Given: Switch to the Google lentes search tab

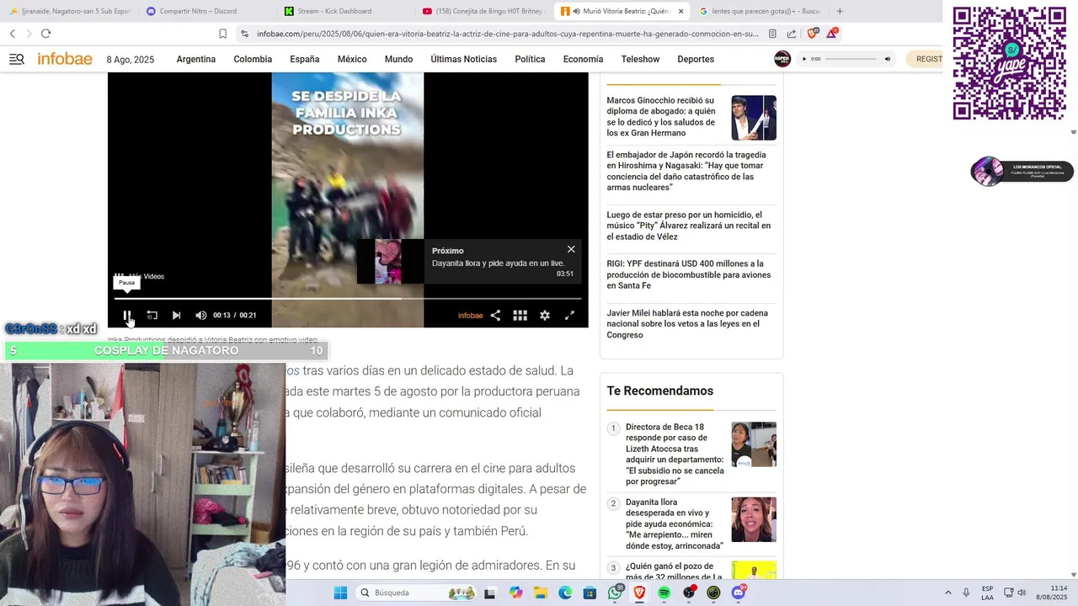Looking at the screenshot, I should 760,11.
